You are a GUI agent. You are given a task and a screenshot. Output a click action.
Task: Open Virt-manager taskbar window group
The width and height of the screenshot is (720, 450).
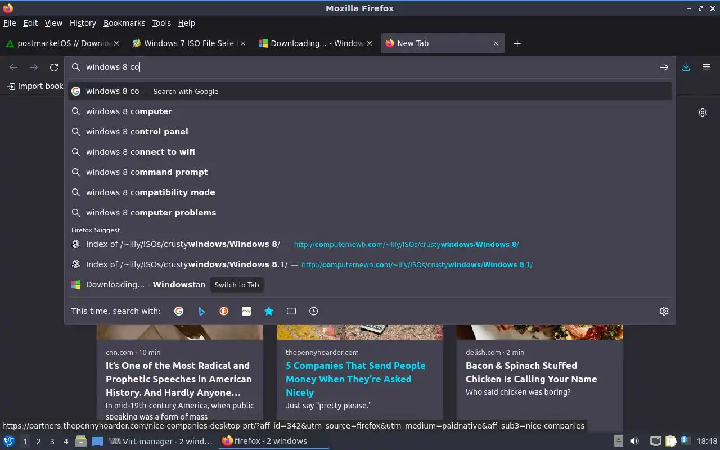pos(161,441)
